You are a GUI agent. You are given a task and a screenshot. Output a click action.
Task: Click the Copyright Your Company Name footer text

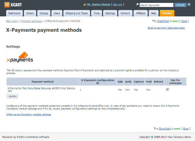tap(165, 137)
